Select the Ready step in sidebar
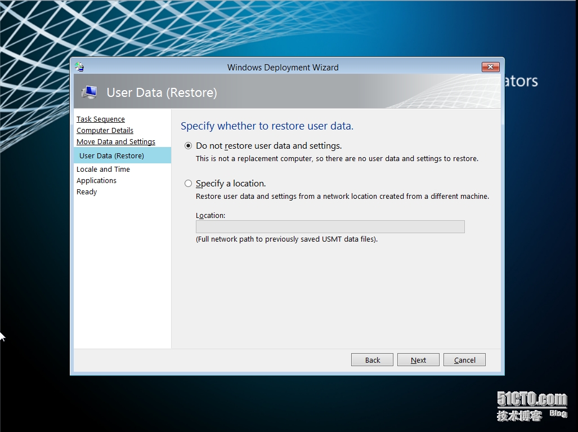The image size is (578, 432). (87, 192)
